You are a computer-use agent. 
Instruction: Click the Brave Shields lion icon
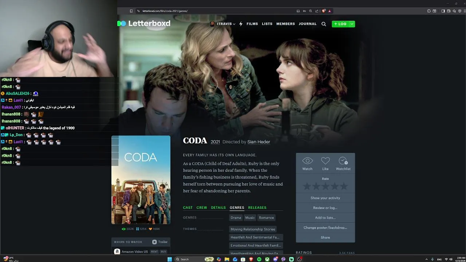(x=323, y=11)
